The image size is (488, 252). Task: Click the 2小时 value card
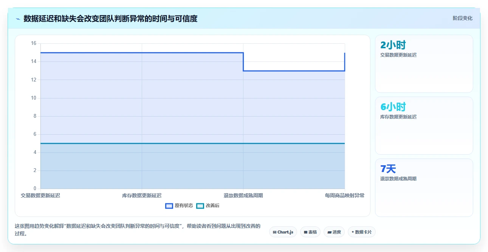(424, 64)
